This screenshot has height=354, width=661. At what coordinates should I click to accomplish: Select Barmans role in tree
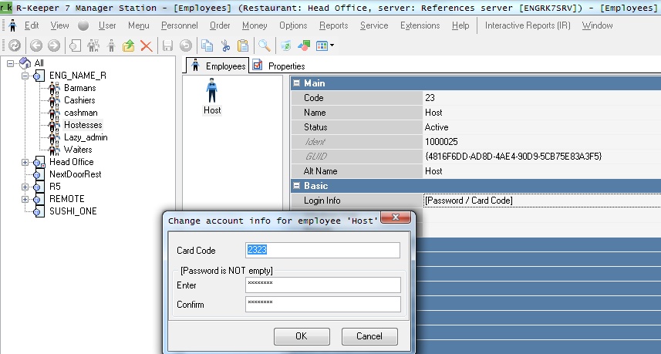click(79, 88)
